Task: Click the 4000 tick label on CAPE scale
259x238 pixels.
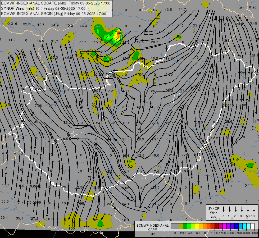Action: pos(246,233)
